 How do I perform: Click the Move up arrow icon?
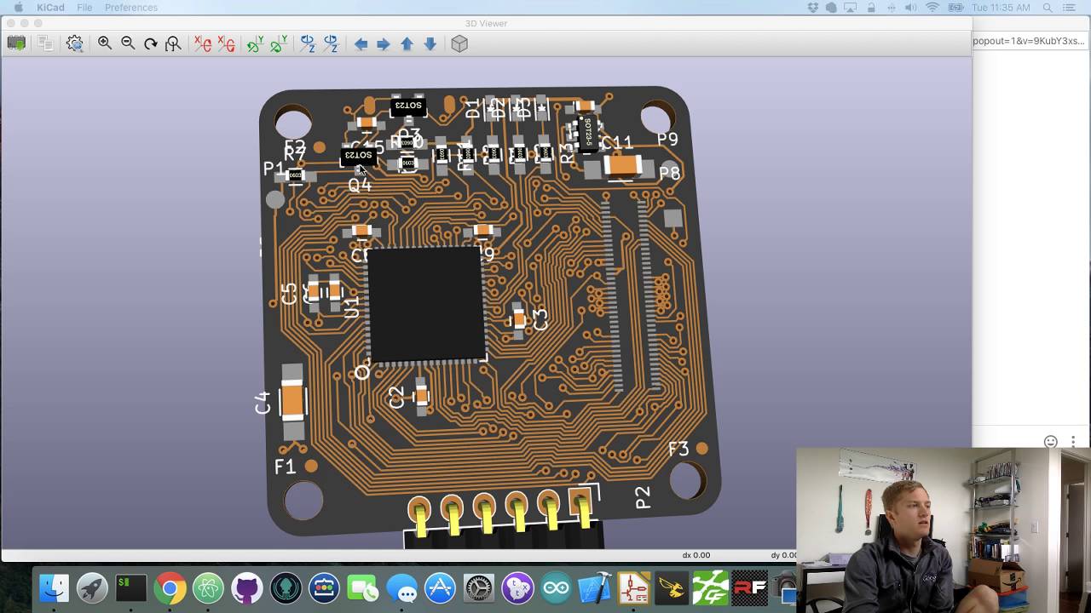(407, 44)
